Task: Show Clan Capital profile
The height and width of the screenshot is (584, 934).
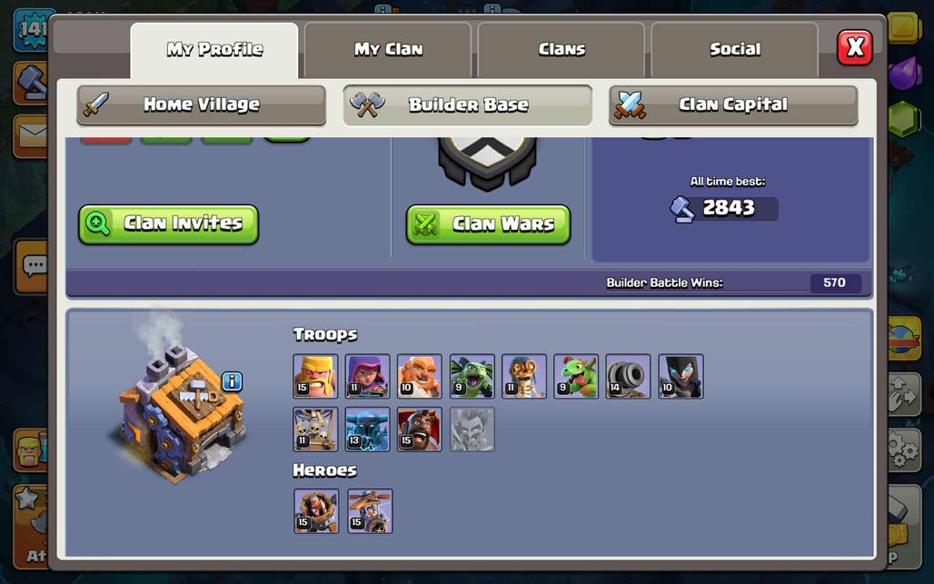Action: point(733,105)
